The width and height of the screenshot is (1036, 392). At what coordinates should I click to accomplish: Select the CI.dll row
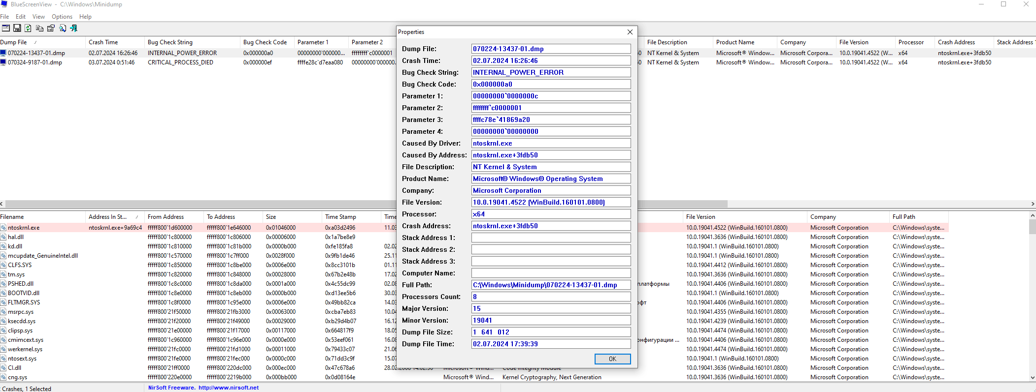pyautogui.click(x=474, y=368)
